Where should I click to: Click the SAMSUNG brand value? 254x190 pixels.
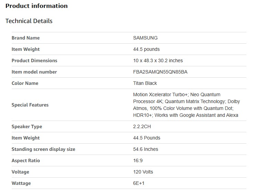(x=145, y=38)
